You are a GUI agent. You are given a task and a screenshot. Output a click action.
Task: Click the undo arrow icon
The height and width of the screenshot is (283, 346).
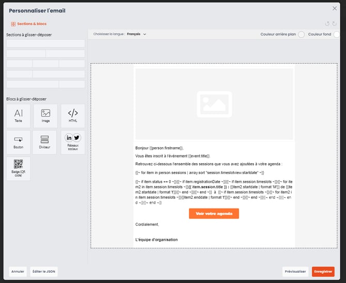coord(327,24)
